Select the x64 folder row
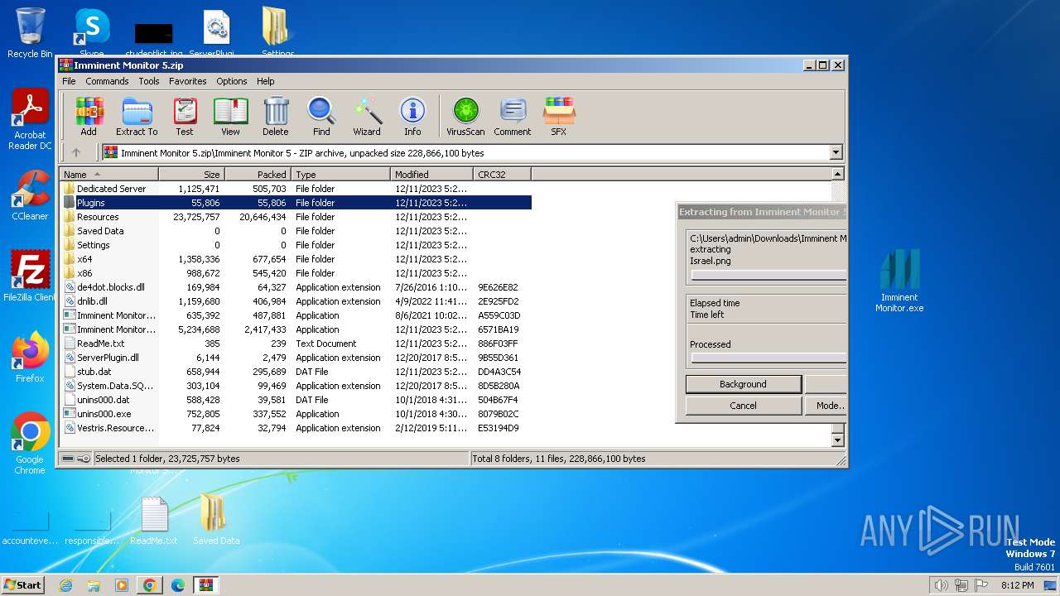This screenshot has width=1060, height=596. (x=296, y=259)
